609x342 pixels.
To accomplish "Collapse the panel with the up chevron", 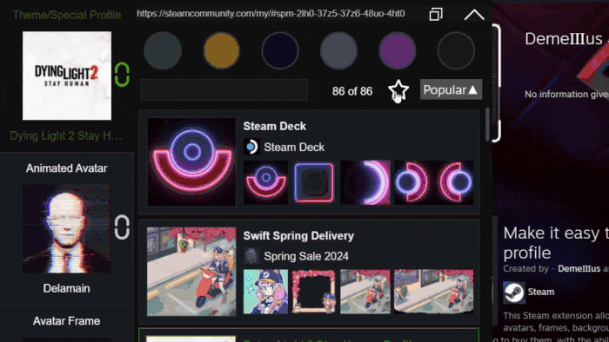I will (474, 15).
